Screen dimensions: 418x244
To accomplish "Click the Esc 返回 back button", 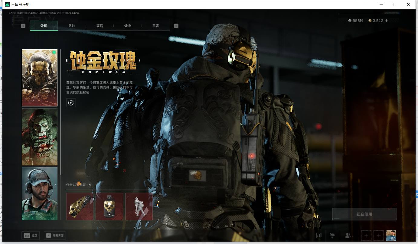I will pos(31,236).
